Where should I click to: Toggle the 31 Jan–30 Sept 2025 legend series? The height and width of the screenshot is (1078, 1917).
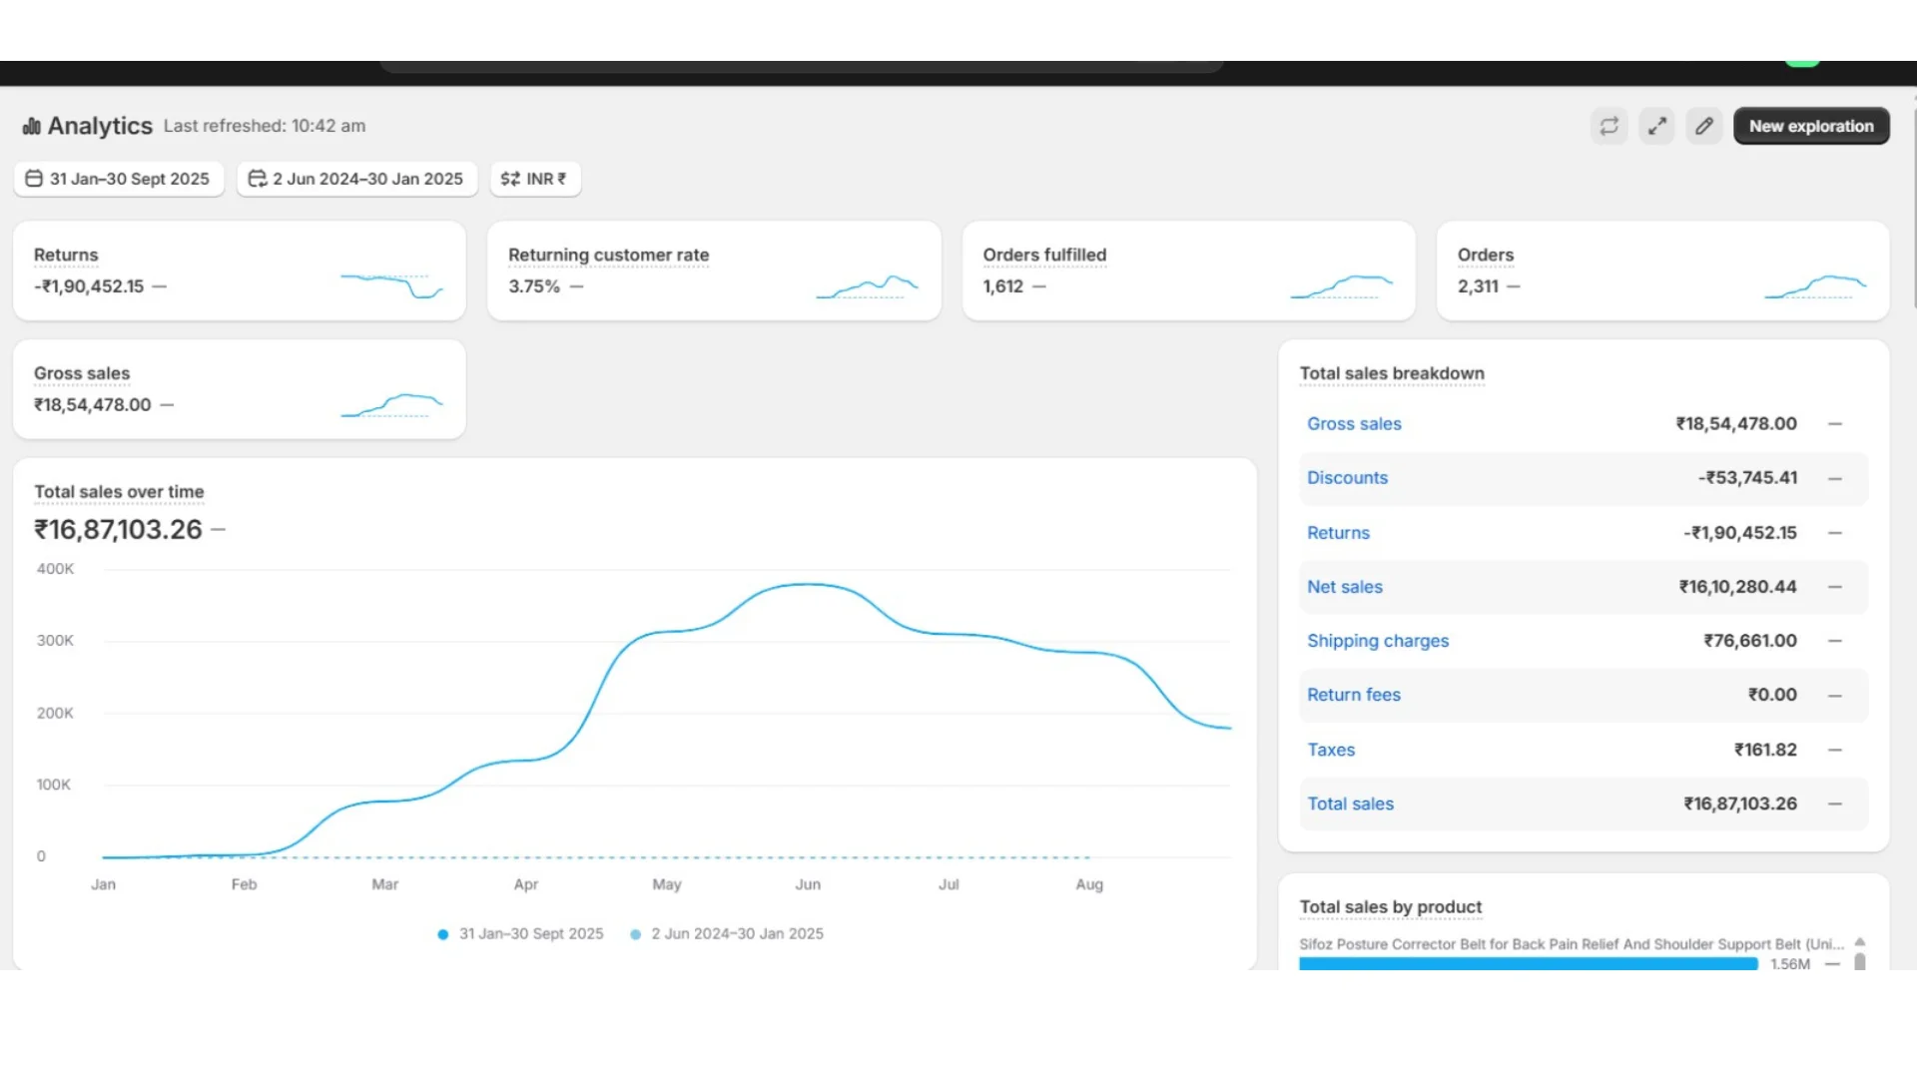pyautogui.click(x=520, y=934)
